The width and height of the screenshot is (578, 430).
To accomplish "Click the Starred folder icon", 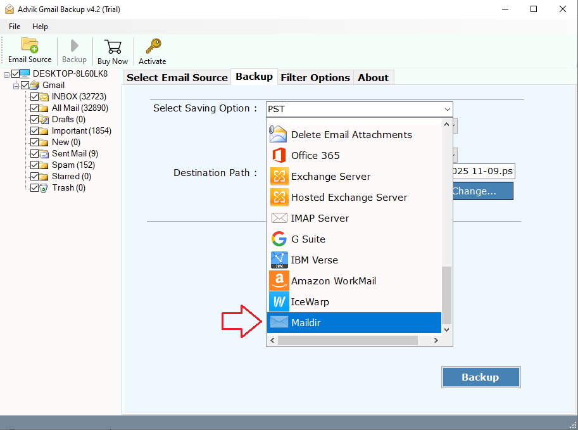I will (x=44, y=177).
